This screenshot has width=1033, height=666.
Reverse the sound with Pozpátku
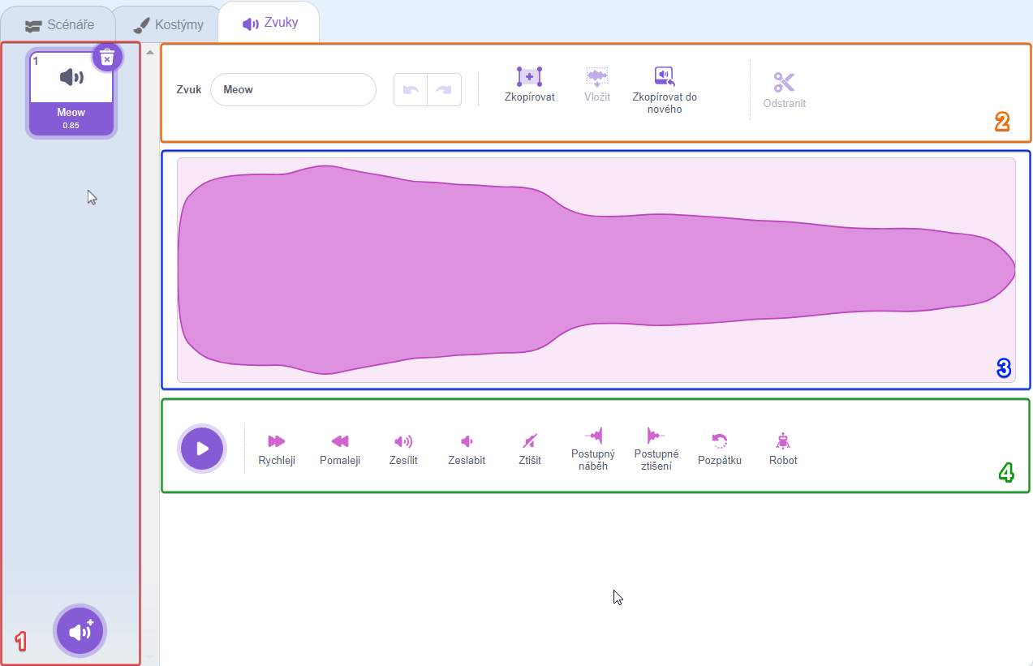(719, 441)
